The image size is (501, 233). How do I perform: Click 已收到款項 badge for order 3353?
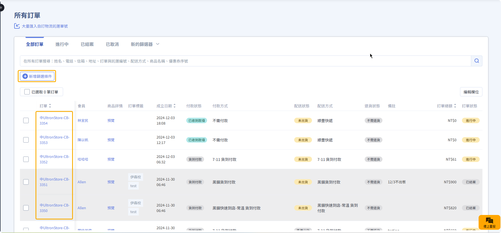pos(197,140)
